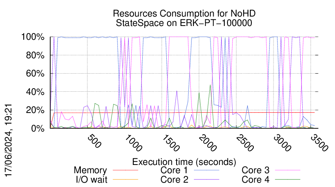The image size is (335, 187).
Task: Click the blue Core 1 legend line sample
Action: point(207,170)
